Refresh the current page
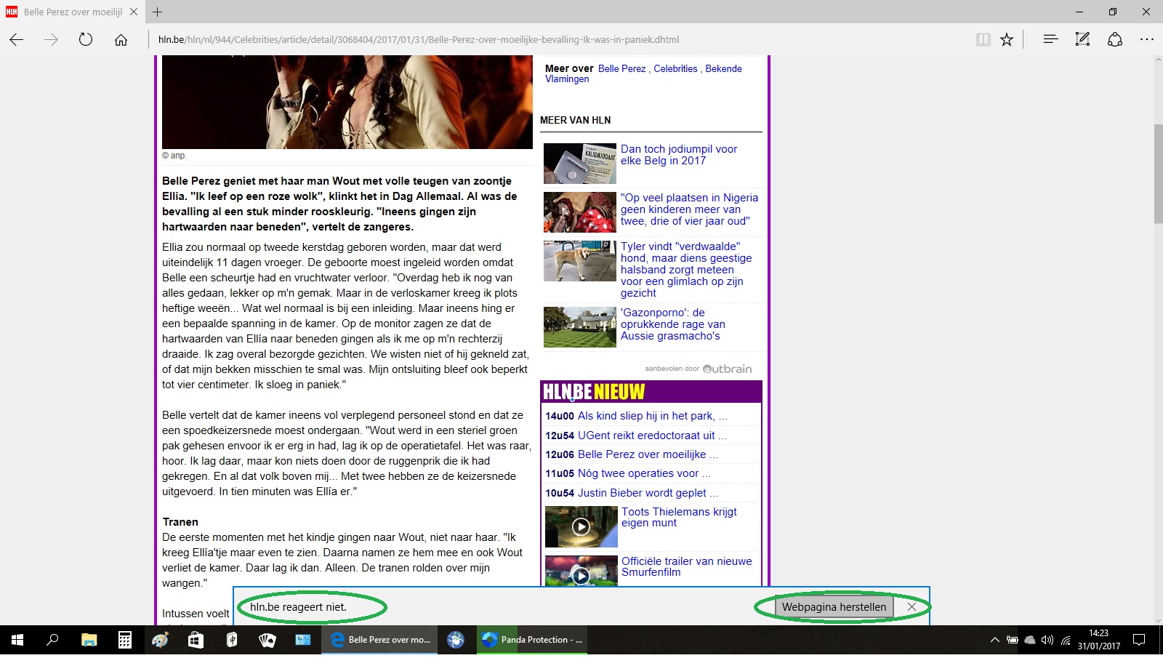Viewport: 1163px width, 658px height. coord(86,40)
